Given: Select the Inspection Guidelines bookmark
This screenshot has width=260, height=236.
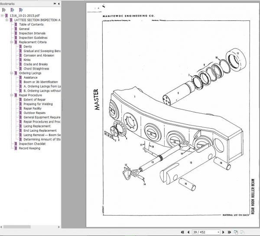Looking at the screenshot, I should pyautogui.click(x=33, y=38).
